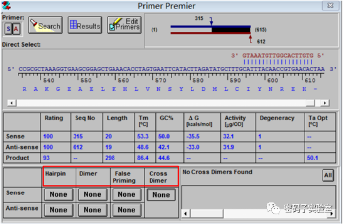This screenshot has width=343, height=224.
Task: Click the Sense Hairpin None button
Action: pos(58,194)
